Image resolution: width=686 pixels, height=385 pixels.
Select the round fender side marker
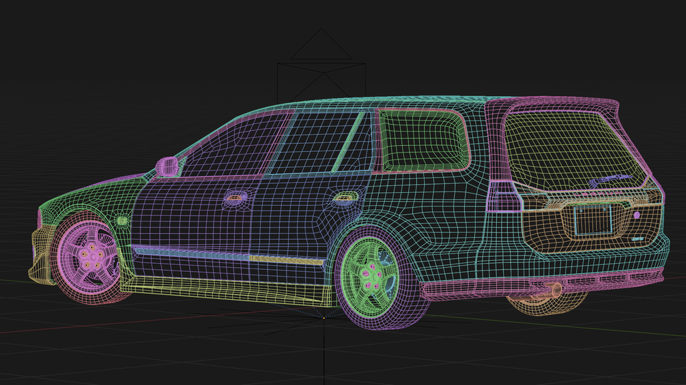[x=122, y=221]
